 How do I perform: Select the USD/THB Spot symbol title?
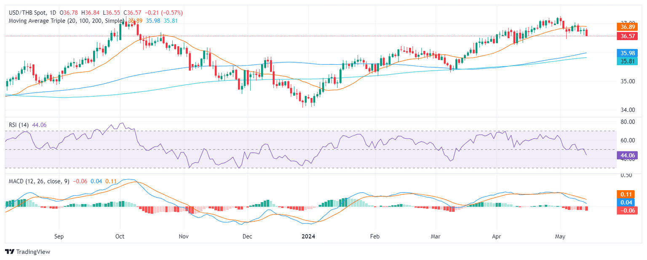(x=27, y=13)
